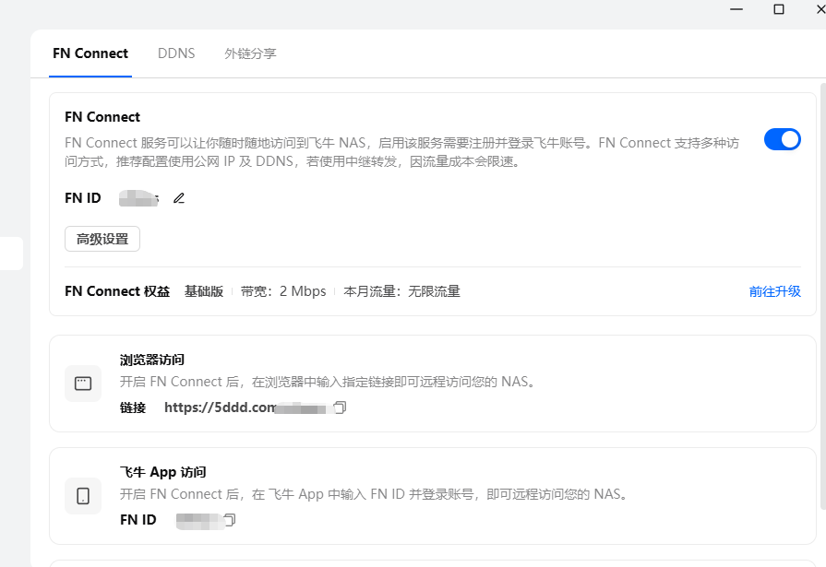Open the DDNS tab
Viewport: 826px width, 567px height.
[176, 53]
